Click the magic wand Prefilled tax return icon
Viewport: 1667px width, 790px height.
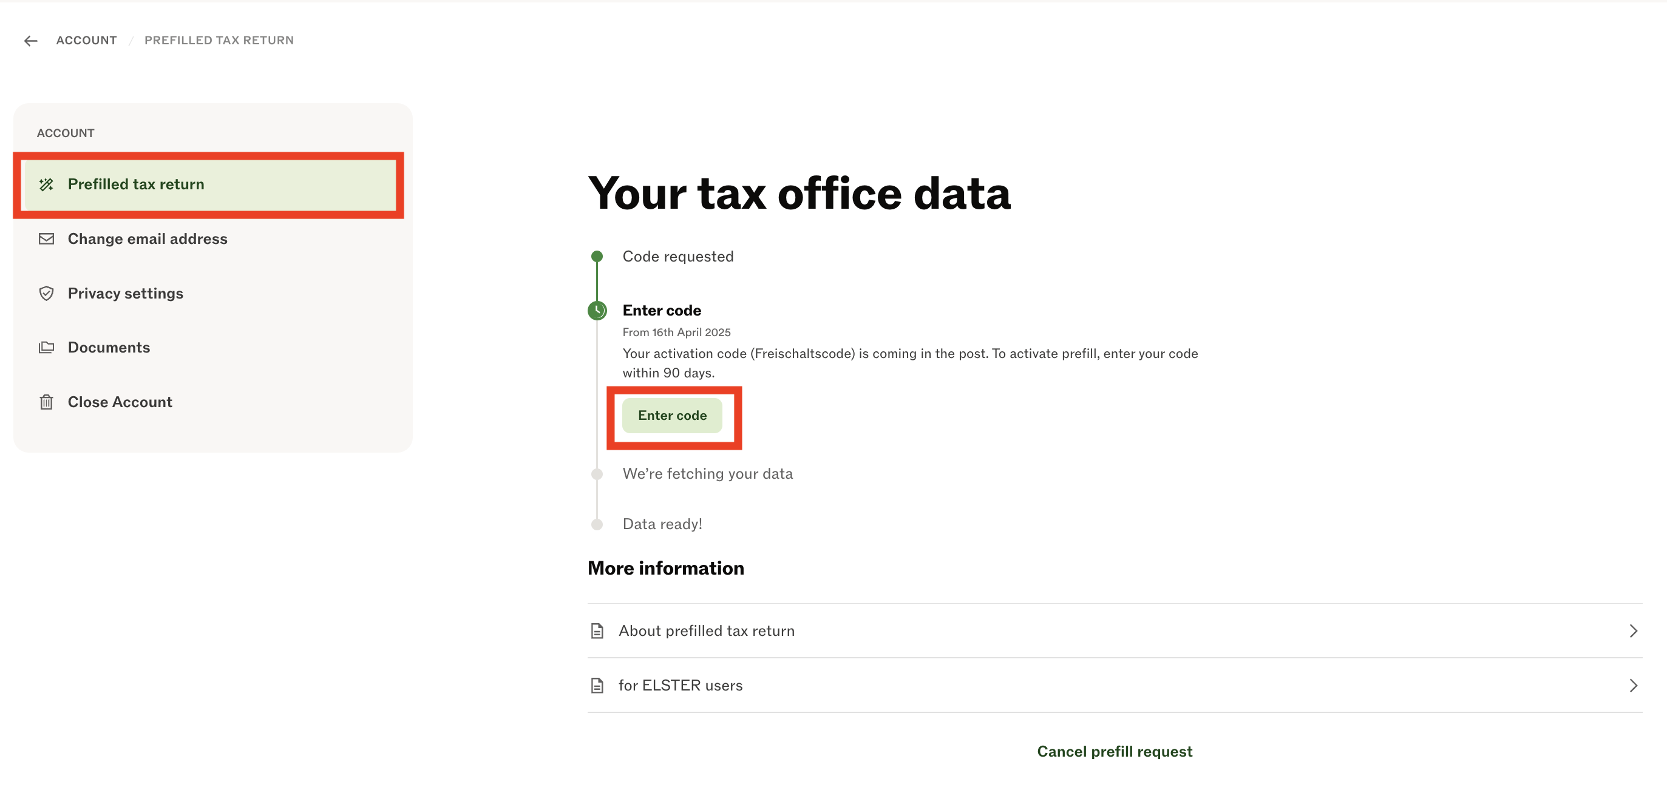[x=46, y=184]
